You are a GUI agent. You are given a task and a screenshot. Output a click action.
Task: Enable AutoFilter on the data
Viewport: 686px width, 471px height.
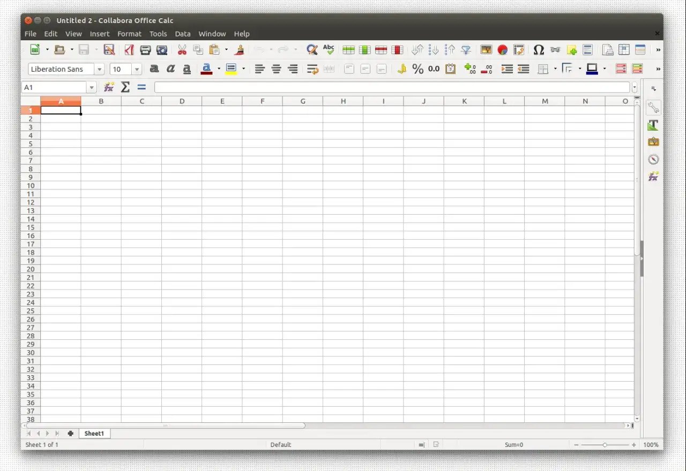[x=466, y=49]
